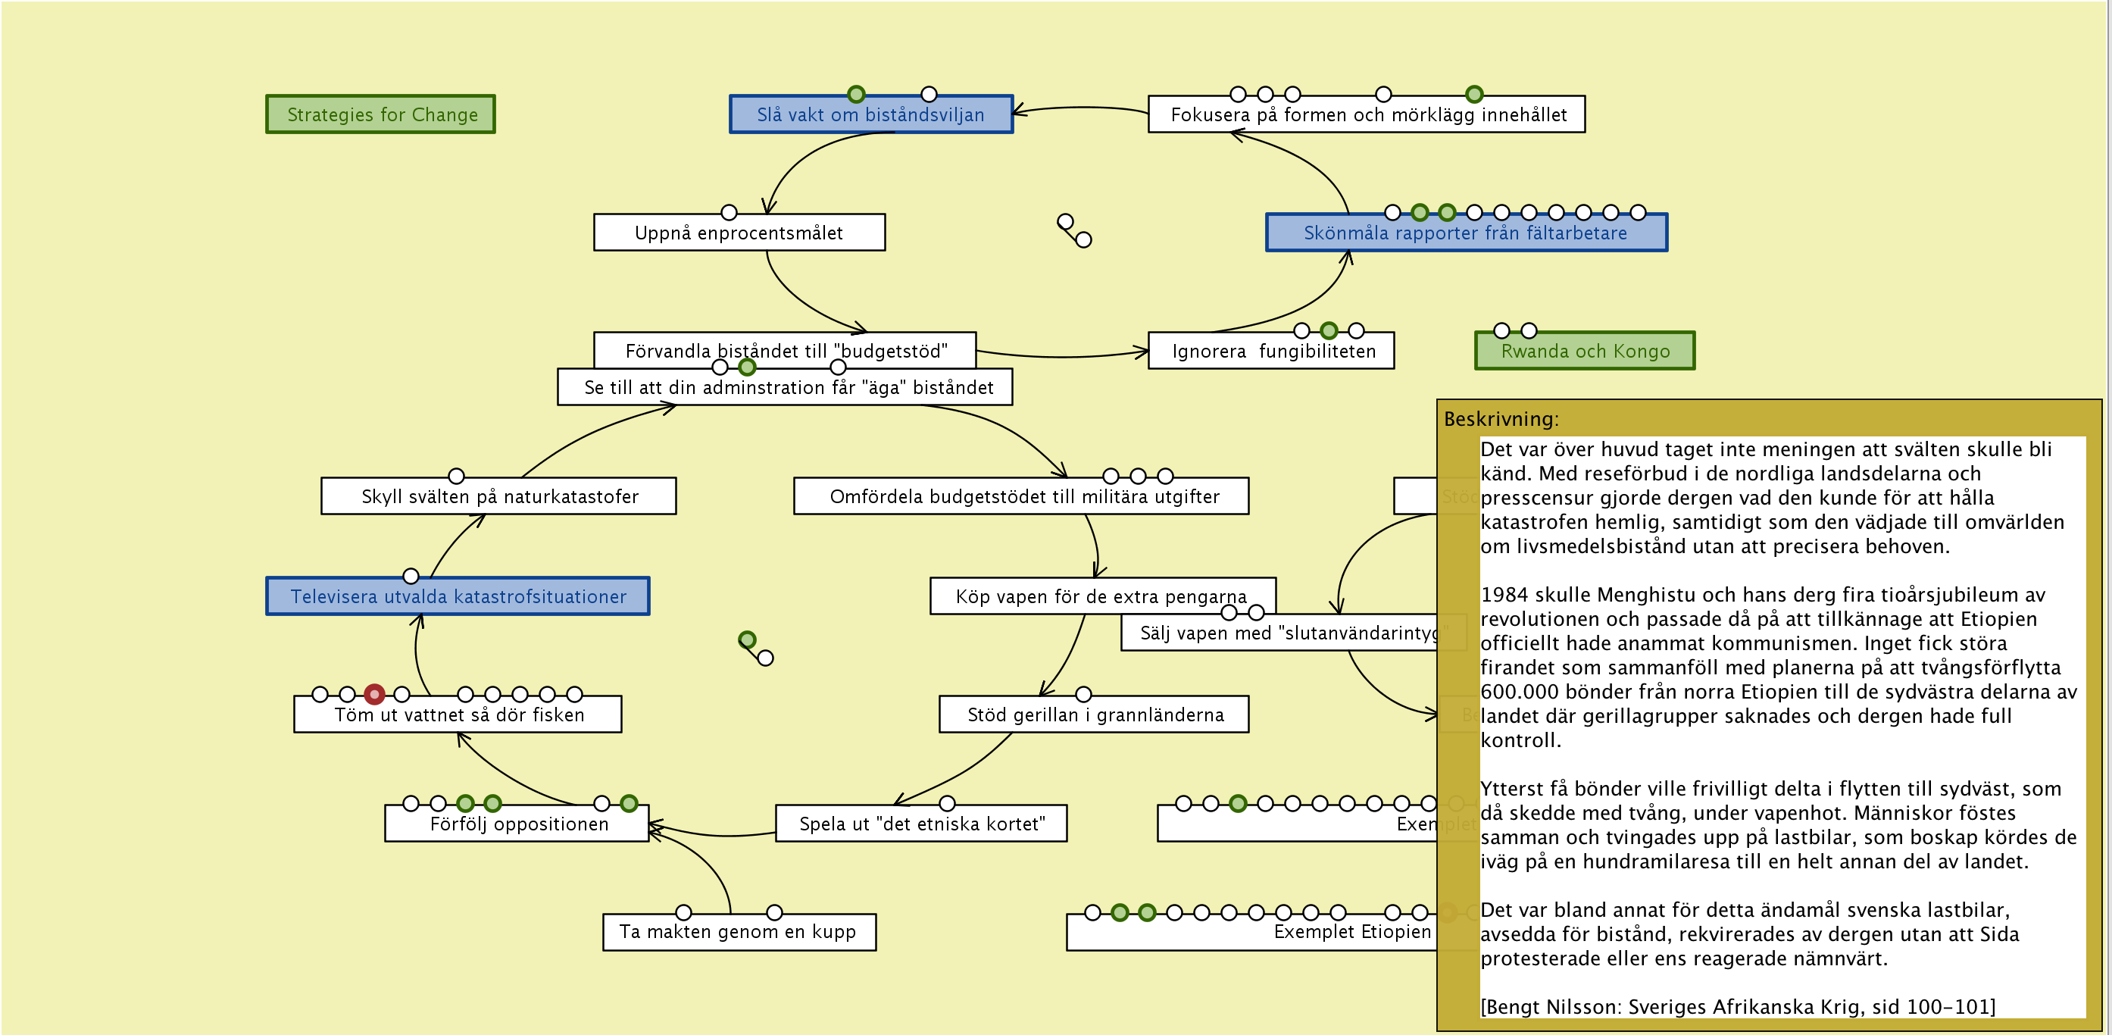This screenshot has height=1035, width=2112.
Task: Click the circle above "Uppnå enprocentsmålet" node
Action: [x=728, y=212]
